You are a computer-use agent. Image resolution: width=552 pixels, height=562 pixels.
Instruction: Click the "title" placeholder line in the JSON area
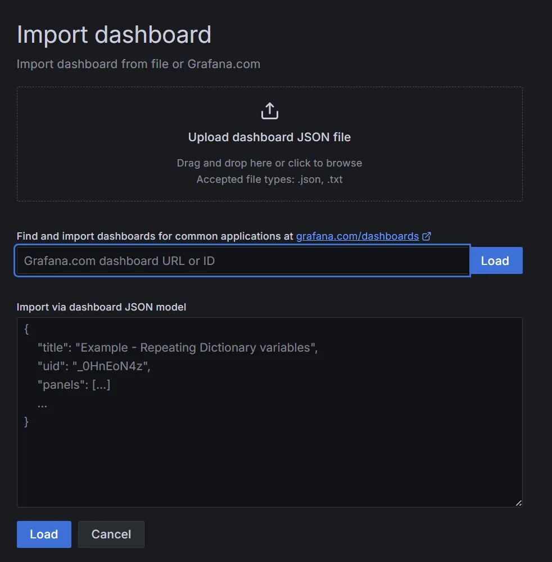coord(178,348)
